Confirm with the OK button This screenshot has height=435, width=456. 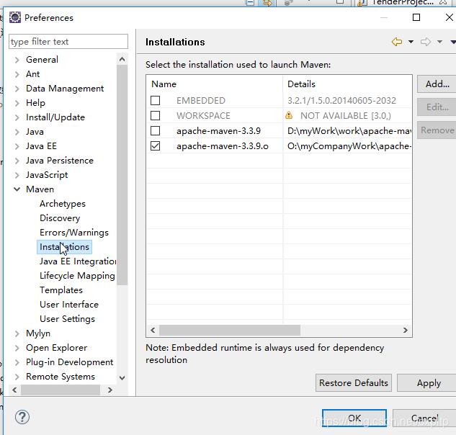(354, 418)
